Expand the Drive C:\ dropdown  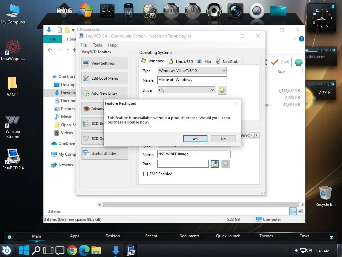[186, 90]
